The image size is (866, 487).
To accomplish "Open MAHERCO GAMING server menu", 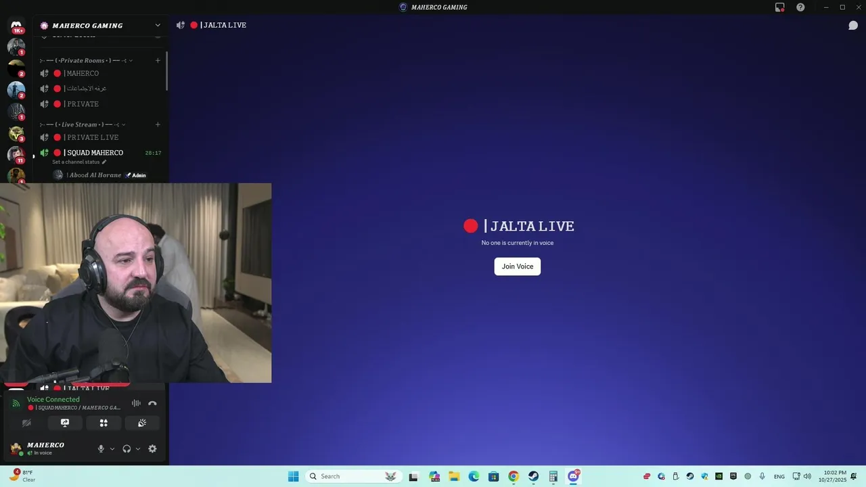I will tap(101, 26).
